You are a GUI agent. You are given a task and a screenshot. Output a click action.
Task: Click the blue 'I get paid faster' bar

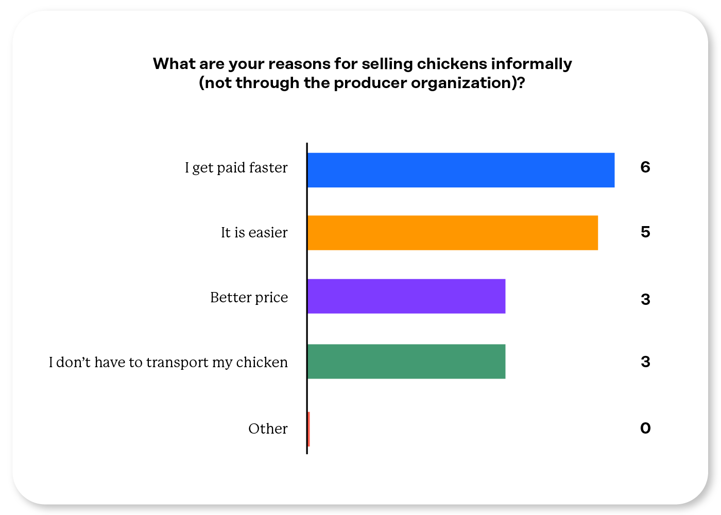tap(461, 170)
